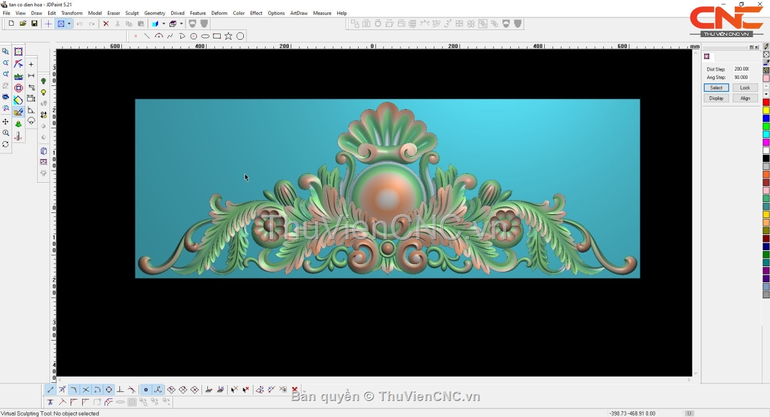Select the horizontal dimension measure tool
Image resolution: width=770 pixels, height=417 pixels.
coord(31,76)
